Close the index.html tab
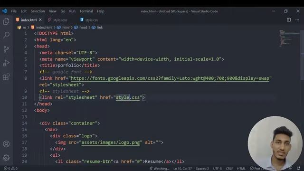Image resolution: width=304 pixels, height=171 pixels. (x=40, y=20)
